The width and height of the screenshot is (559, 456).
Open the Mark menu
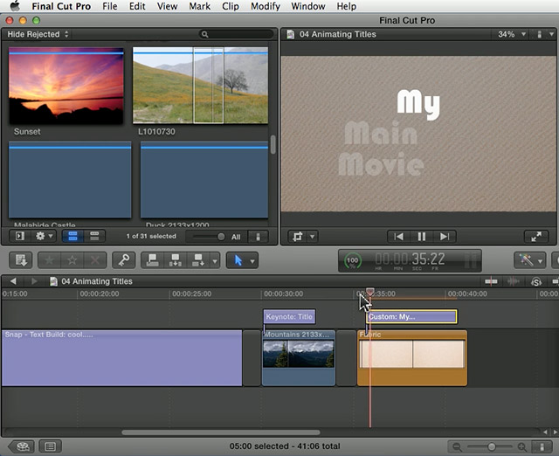coord(199,6)
